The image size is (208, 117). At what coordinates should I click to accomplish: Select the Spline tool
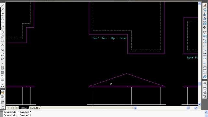coord(2,41)
